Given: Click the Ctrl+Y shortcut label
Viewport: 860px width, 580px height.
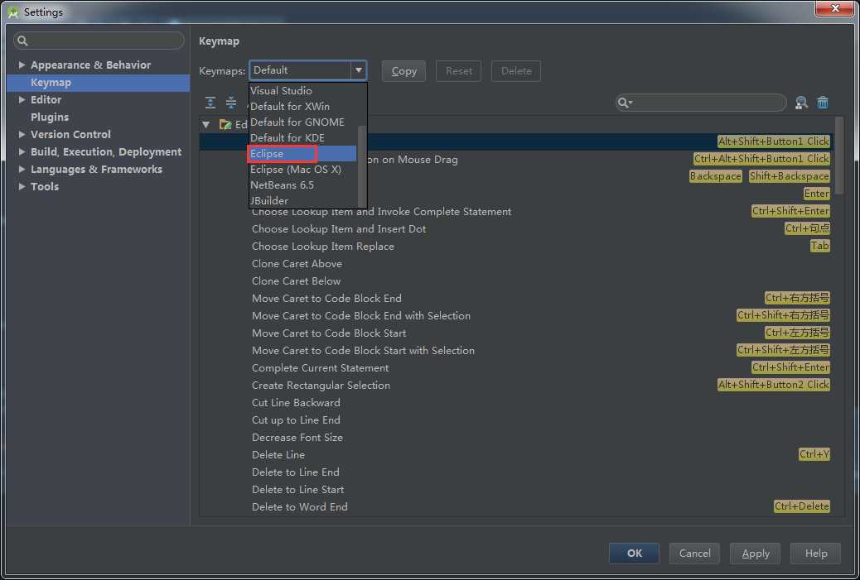Looking at the screenshot, I should (x=814, y=454).
